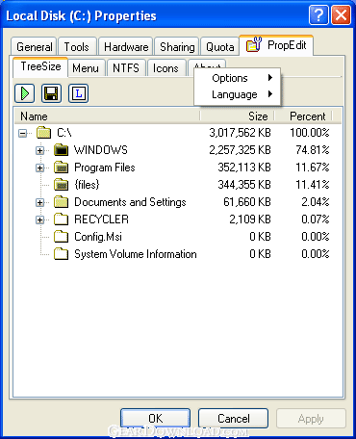Select the WINDOWS folder icon

[x=61, y=150]
